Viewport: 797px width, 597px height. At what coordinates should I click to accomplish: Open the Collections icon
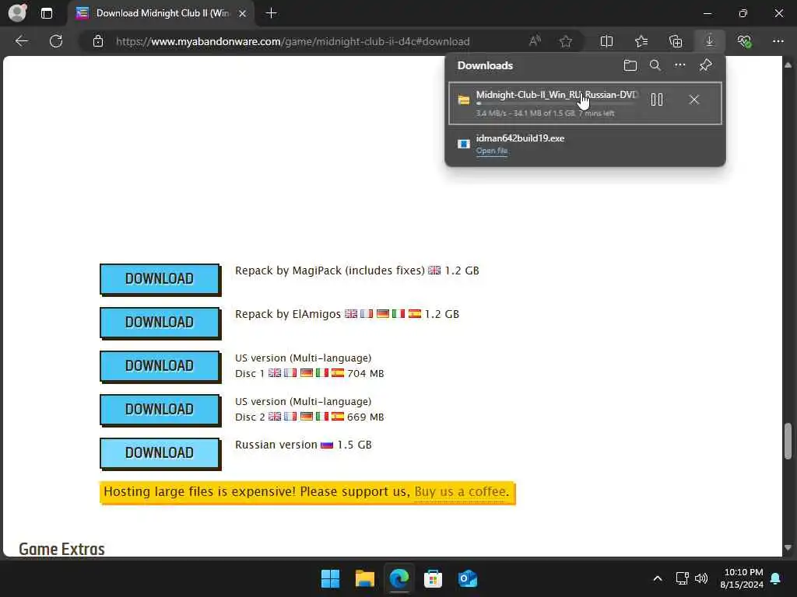(676, 41)
